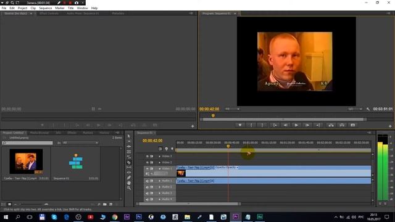Open the File menu
The height and width of the screenshot is (222, 395).
coord(4,8)
